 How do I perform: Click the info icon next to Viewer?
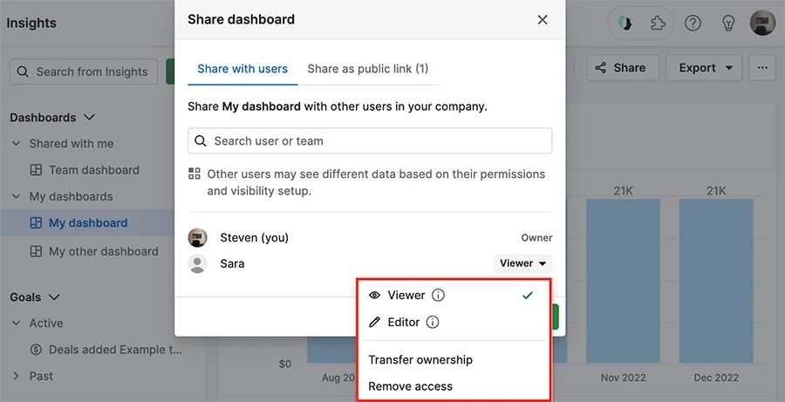click(x=438, y=296)
